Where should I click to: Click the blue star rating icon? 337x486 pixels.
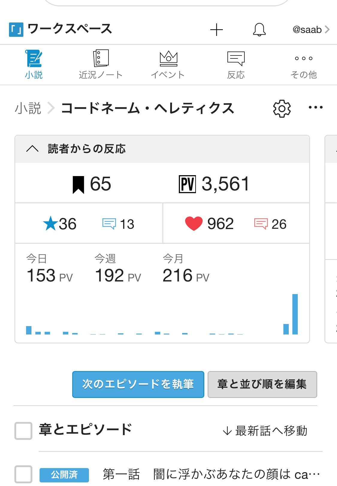coord(50,224)
